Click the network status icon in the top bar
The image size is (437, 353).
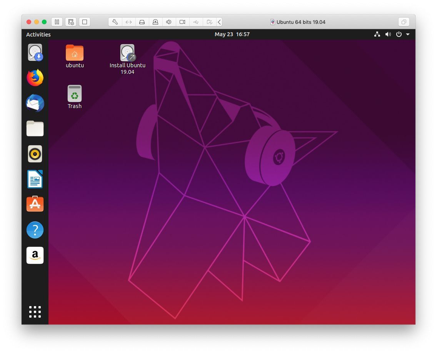pyautogui.click(x=377, y=34)
